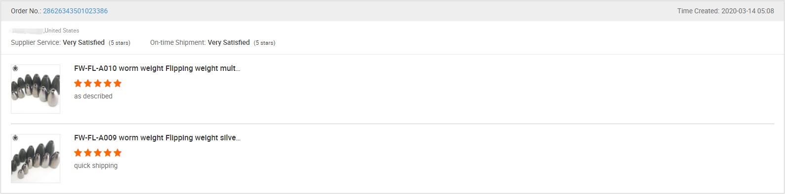Select the third star of FW-FL-A010 rating

98,83
